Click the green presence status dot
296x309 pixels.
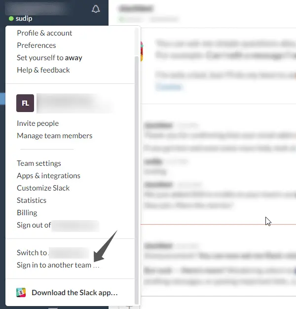coord(11,19)
